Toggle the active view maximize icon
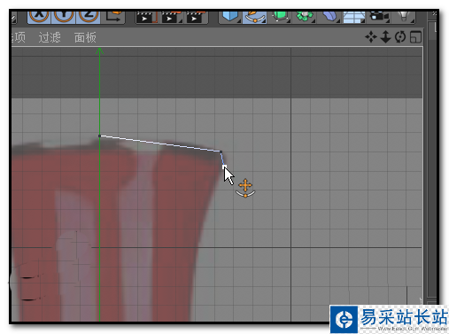 [415, 37]
